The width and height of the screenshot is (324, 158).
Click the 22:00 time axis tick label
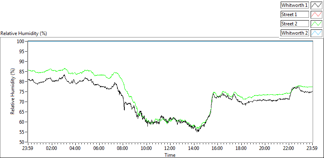click(289, 148)
